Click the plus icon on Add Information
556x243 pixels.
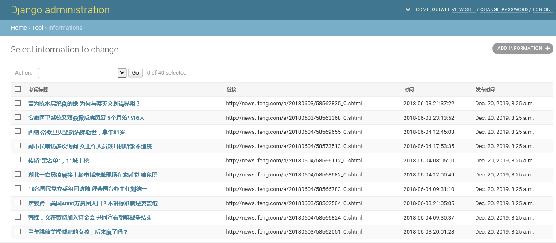click(547, 49)
